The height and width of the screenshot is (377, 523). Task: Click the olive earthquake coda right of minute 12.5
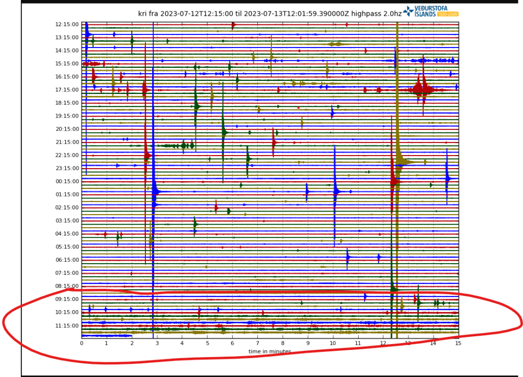point(405,162)
